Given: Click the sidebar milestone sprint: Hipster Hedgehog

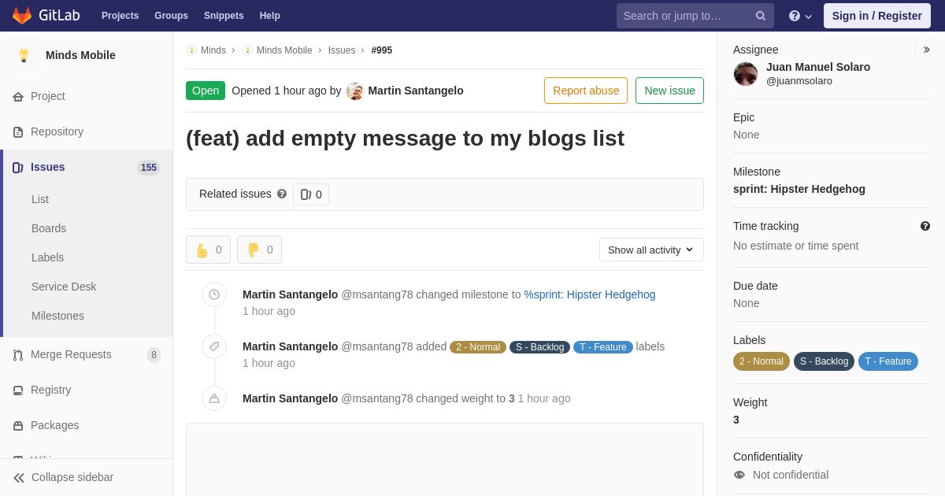Looking at the screenshot, I should point(799,189).
